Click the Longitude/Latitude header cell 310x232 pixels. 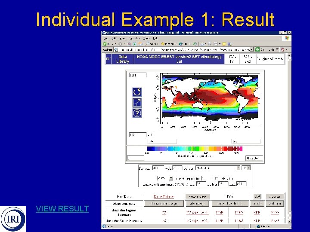[x=270, y=59]
